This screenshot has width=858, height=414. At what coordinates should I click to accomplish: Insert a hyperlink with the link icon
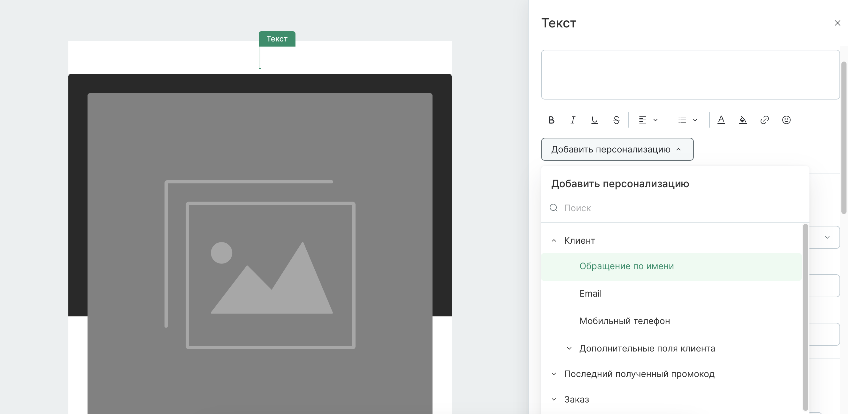point(764,120)
